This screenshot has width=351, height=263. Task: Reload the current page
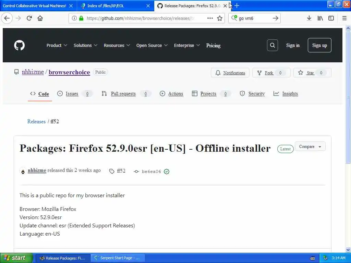(29, 18)
